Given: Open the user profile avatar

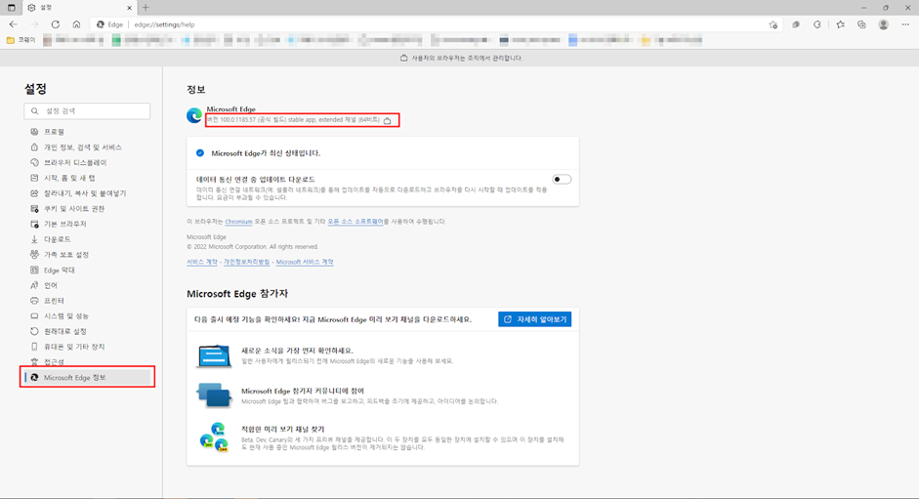Looking at the screenshot, I should point(883,24).
